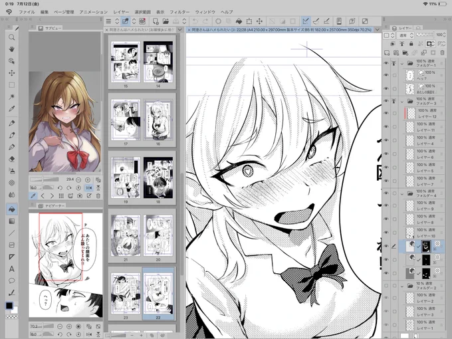Viewport: 452px width, 339px height.
Task: Open page 14 thumbnail in page manager
Action: click(158, 62)
